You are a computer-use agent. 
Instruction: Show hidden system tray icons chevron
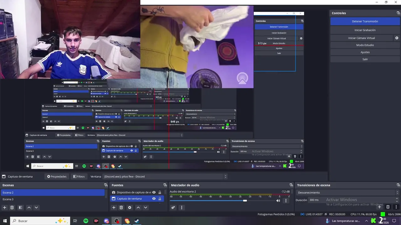click(x=367, y=221)
